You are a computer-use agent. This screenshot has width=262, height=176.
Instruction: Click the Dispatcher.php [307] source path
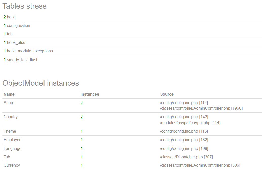186,157
